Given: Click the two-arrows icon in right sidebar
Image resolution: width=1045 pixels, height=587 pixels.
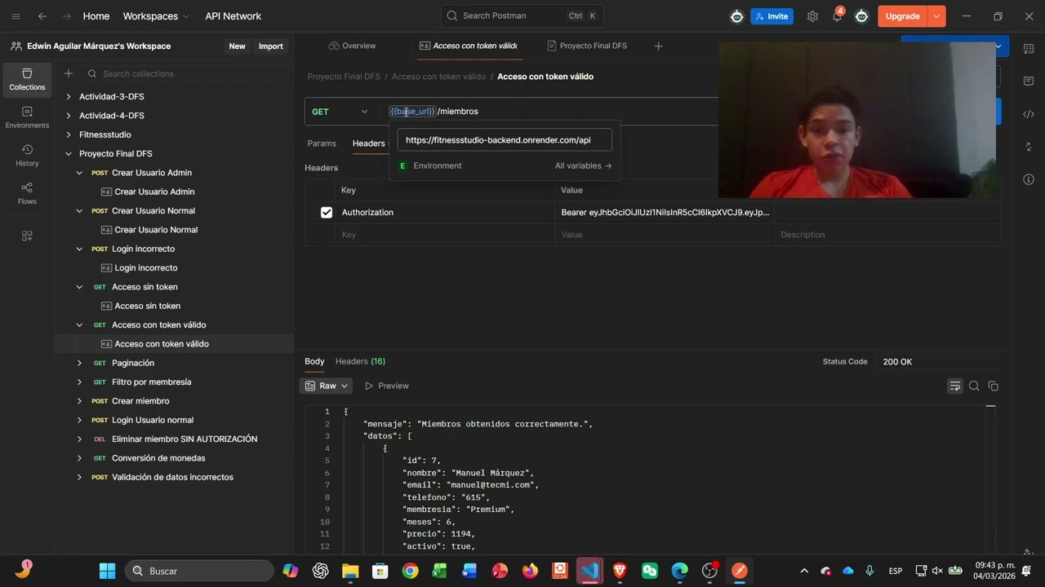Looking at the screenshot, I should [x=1029, y=147].
